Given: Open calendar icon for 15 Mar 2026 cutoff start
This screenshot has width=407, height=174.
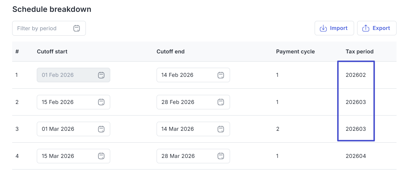Looking at the screenshot, I should click(101, 156).
